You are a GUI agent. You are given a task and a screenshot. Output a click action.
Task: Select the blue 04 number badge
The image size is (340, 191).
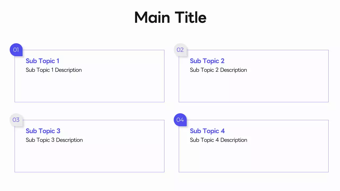[180, 120]
